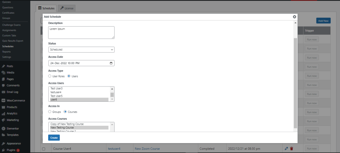Click the Access Users list scrollbar thumb
Viewport: 340px width, 153px height.
(x=112, y=95)
